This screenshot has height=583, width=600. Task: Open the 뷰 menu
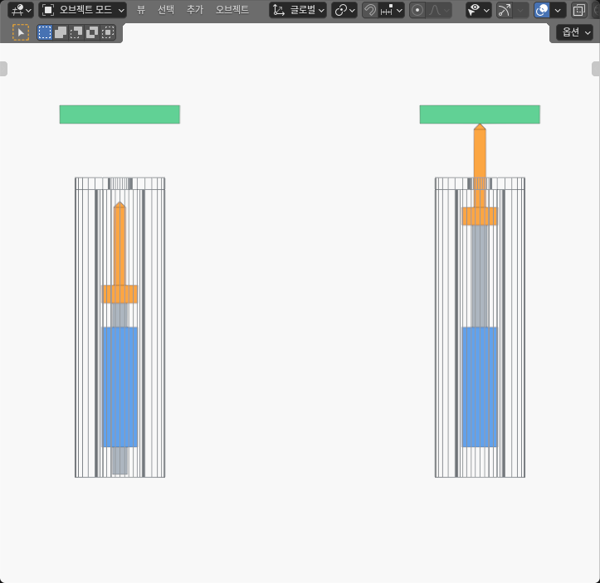141,10
